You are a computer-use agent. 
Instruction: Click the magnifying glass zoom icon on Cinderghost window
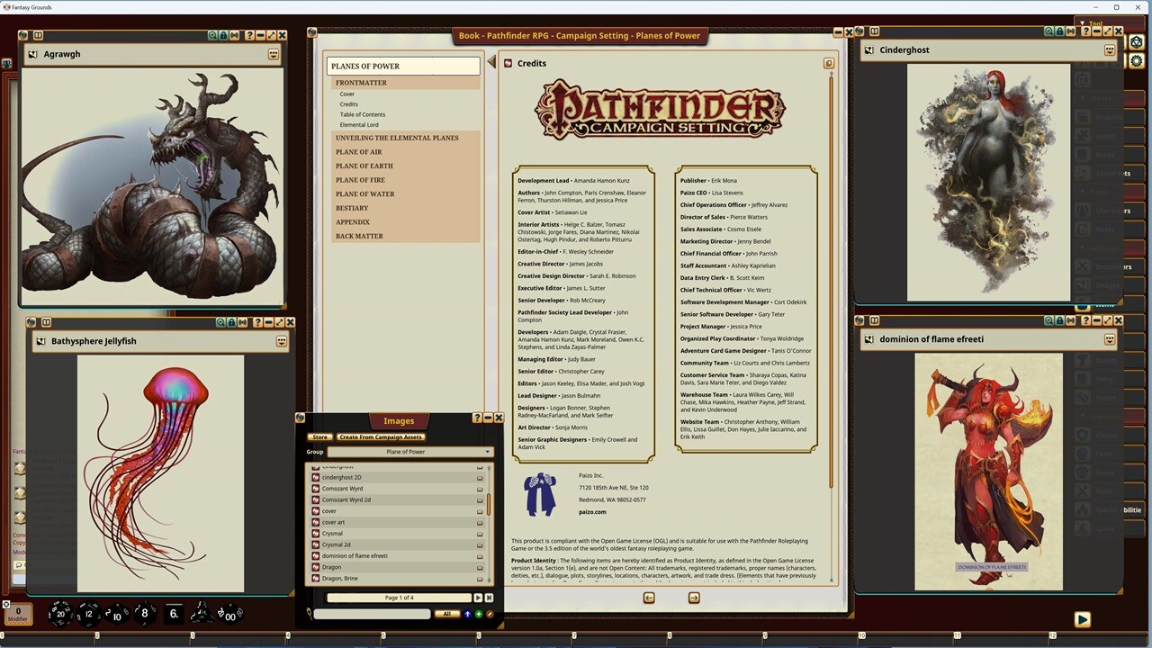pyautogui.click(x=1048, y=31)
